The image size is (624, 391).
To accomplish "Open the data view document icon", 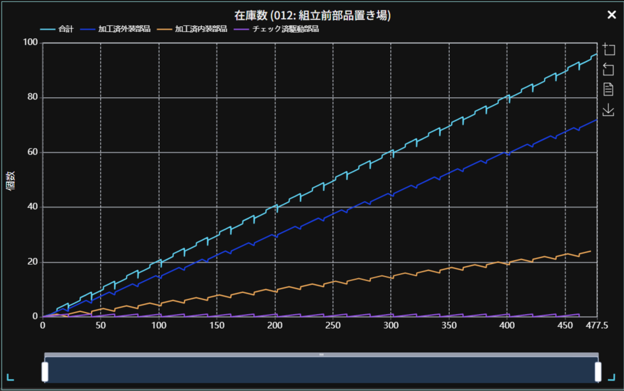I will [608, 89].
